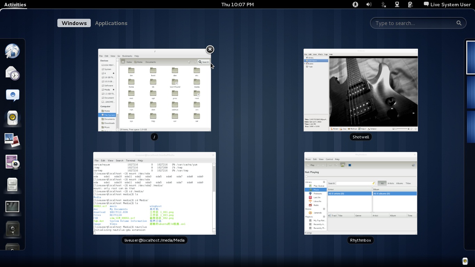Viewport: 475px width, 267px height.
Task: Open the Empathy chat icon in dash
Action: point(13,95)
